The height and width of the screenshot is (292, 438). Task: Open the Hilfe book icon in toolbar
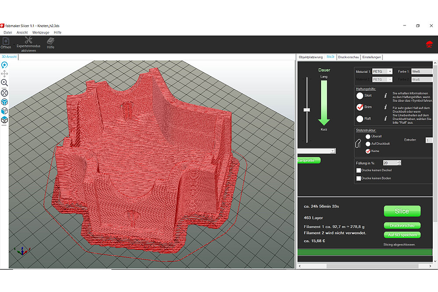click(50, 42)
